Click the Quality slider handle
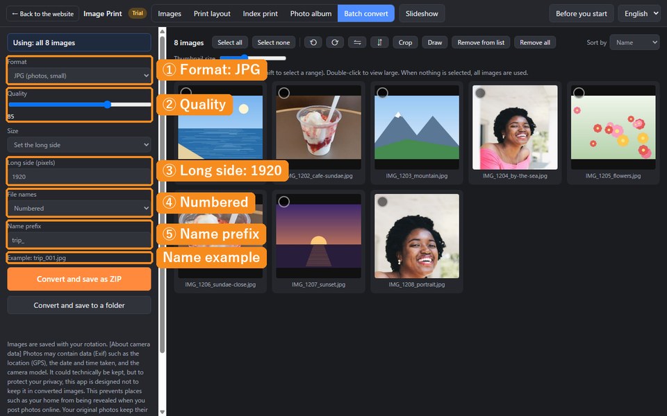Screen dimensions: 667x416 point(108,105)
